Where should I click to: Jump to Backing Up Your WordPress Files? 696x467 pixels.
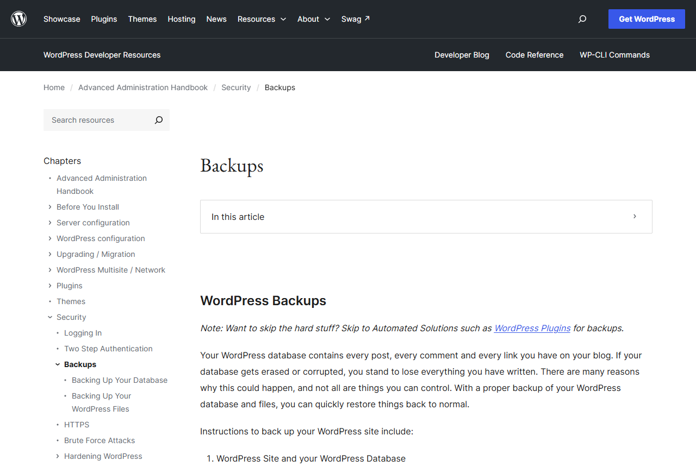102,402
